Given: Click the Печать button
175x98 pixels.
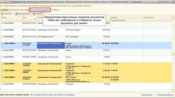Looking at the screenshot, I should [x=4, y=10].
